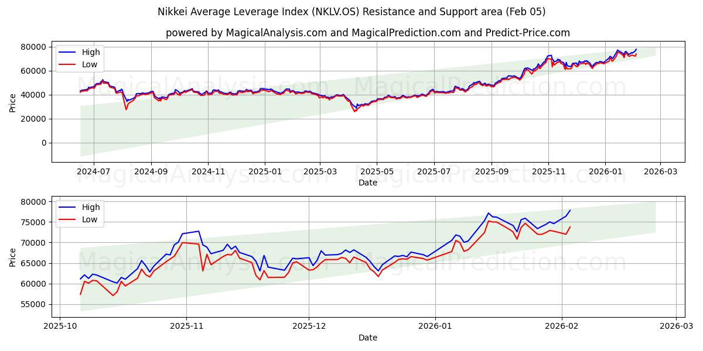Click the 2025-11 label on the lower Date axis

click(x=185, y=325)
